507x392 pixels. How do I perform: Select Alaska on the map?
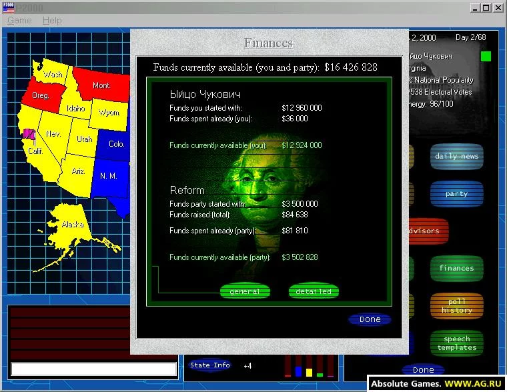click(x=72, y=224)
